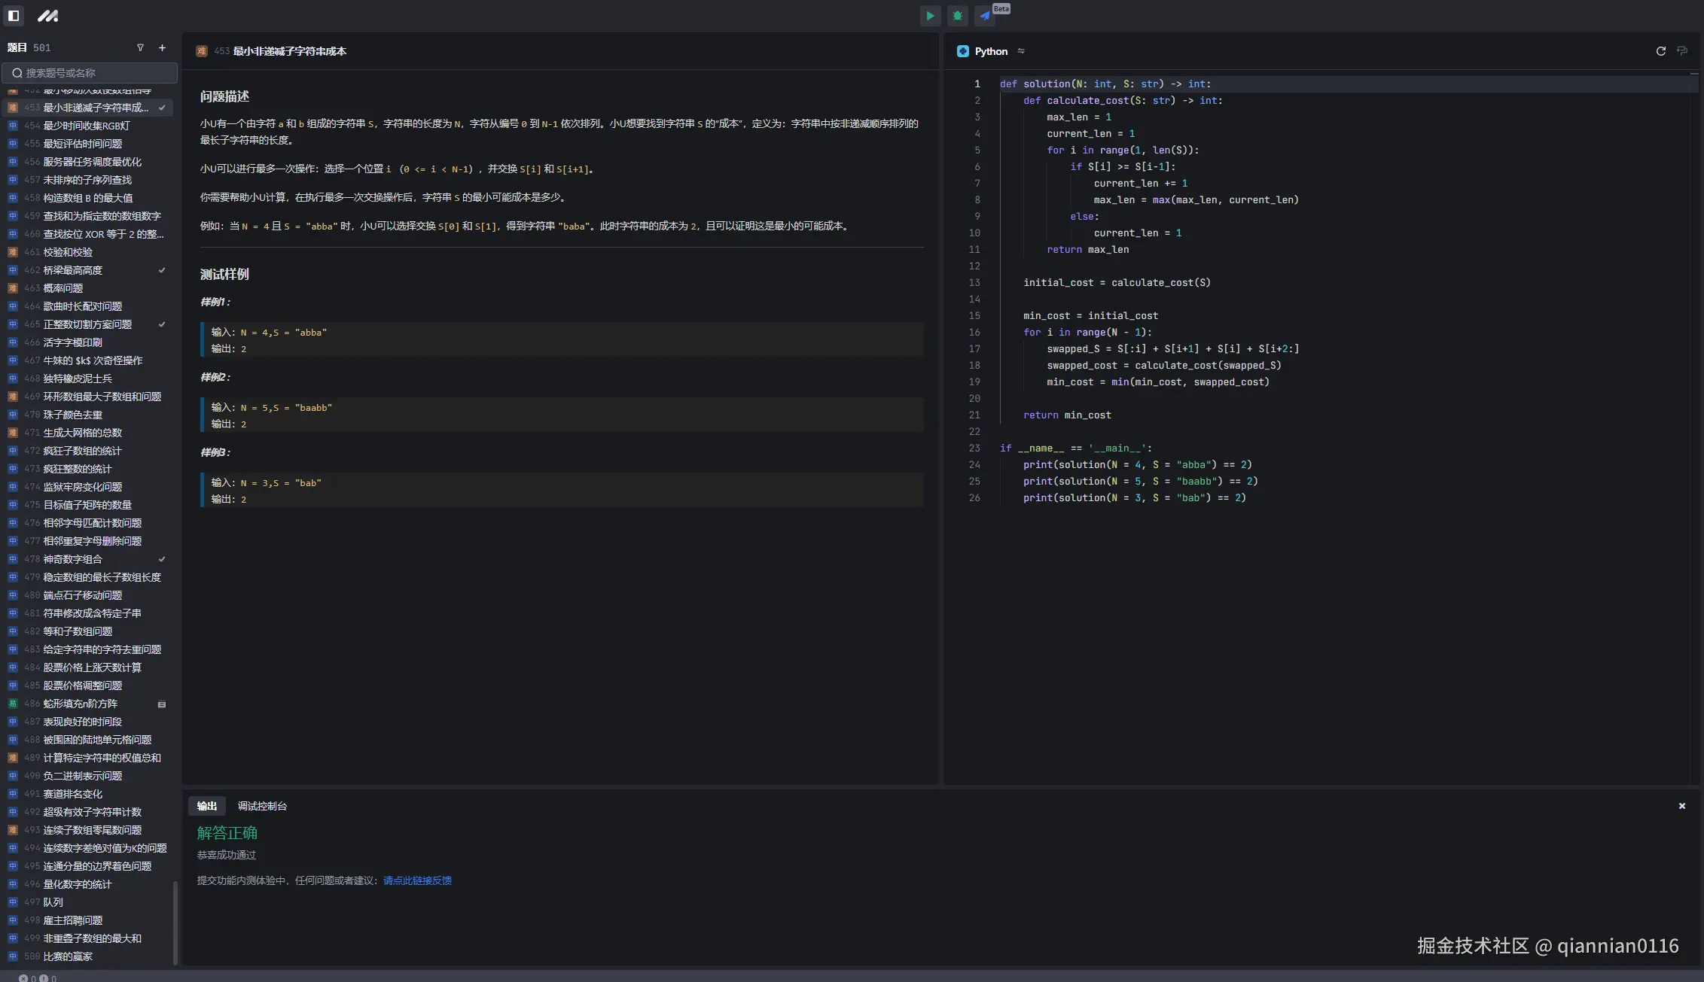Select the 输出 tab
This screenshot has height=982, width=1704.
pos(207,806)
